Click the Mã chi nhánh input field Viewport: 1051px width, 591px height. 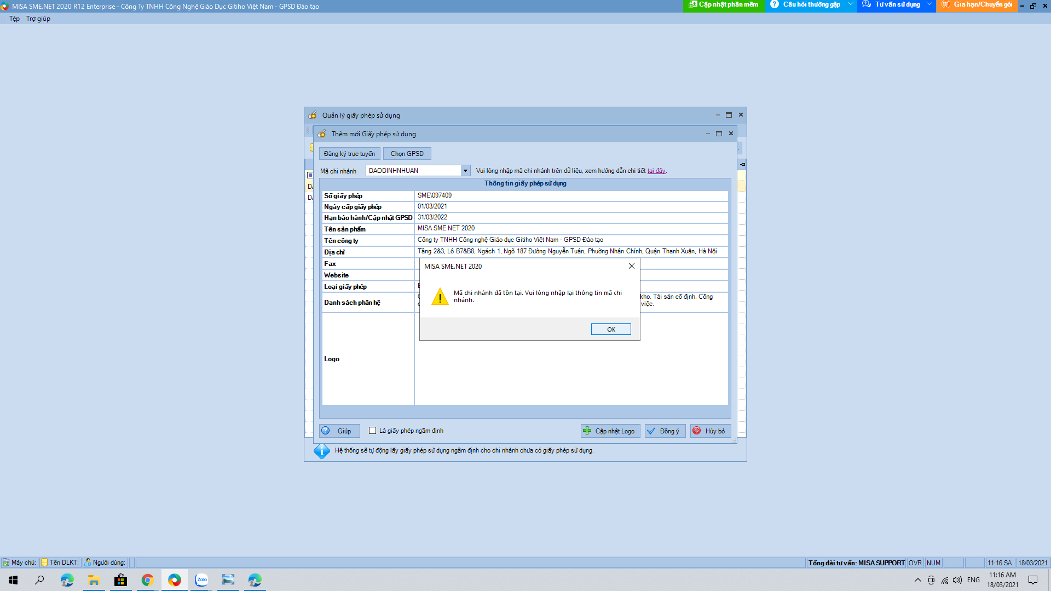tap(413, 171)
